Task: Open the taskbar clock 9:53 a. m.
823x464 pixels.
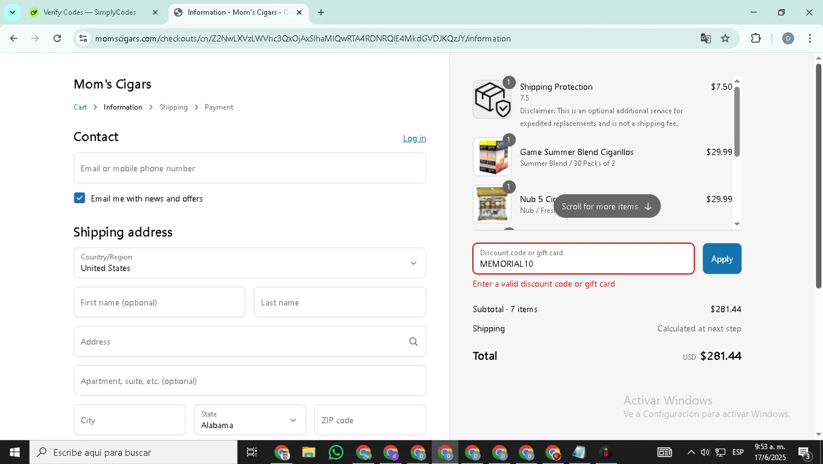Action: coord(770,452)
